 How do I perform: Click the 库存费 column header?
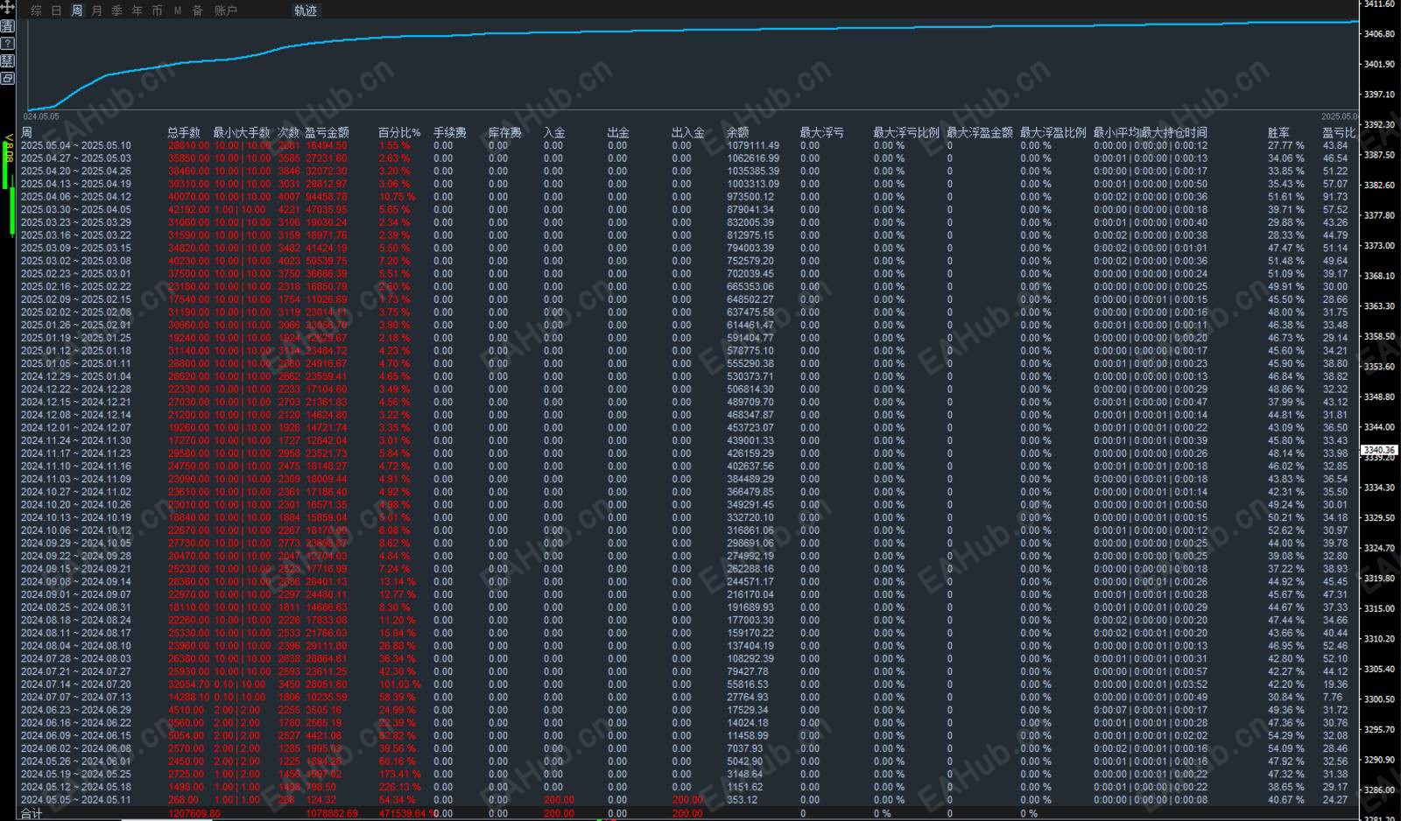504,132
